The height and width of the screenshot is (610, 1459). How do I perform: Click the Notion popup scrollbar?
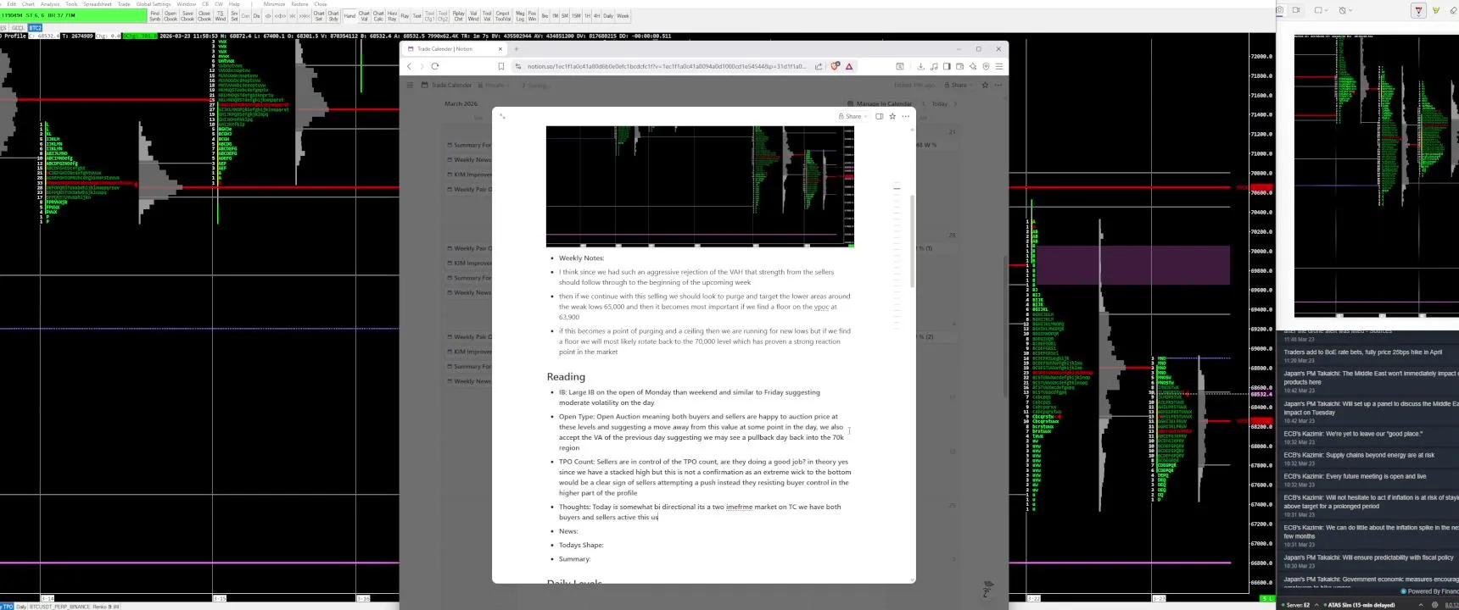[x=913, y=241]
